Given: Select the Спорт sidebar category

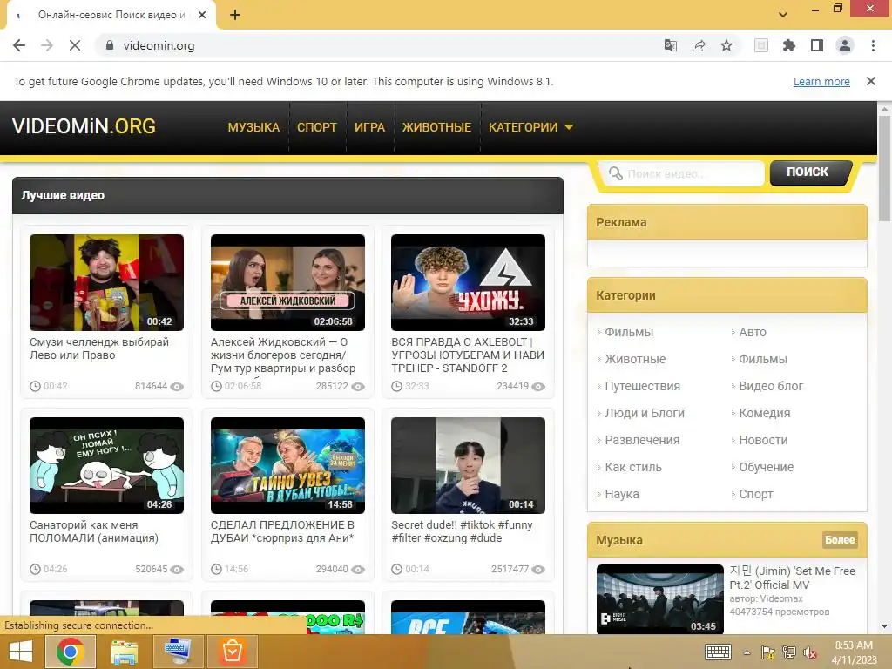Looking at the screenshot, I should pos(756,495).
